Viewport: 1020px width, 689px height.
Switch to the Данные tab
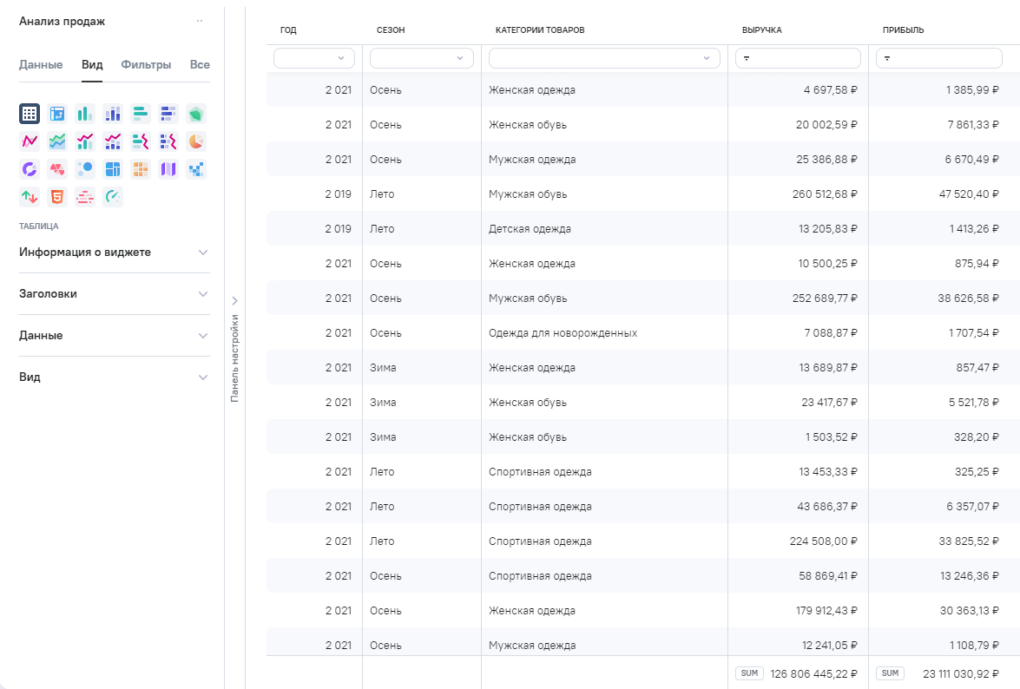41,65
